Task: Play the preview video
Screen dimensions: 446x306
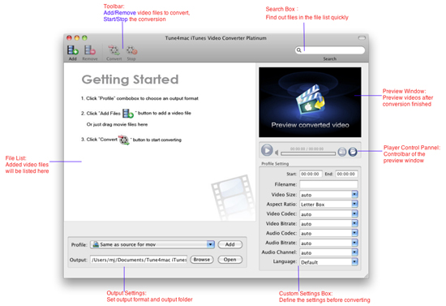Action: (267, 150)
